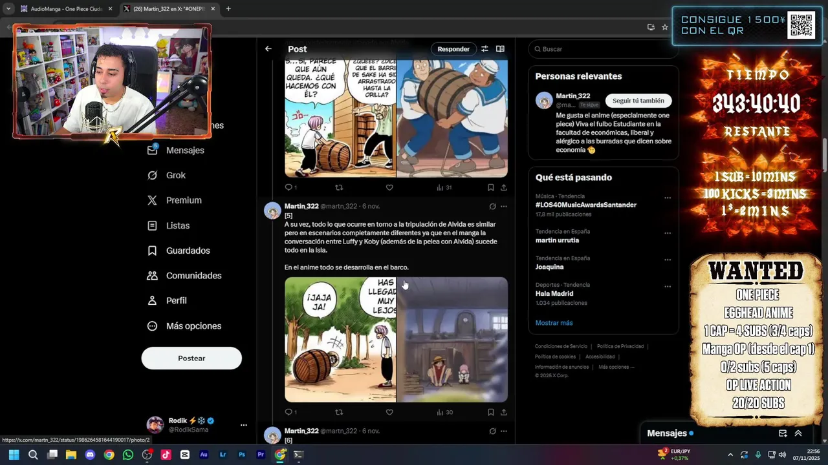Image resolution: width=828 pixels, height=465 pixels.
Task: Click Grok icon on tweet [6]
Action: click(x=492, y=431)
